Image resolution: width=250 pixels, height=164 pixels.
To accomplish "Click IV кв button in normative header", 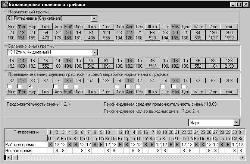I will (198, 27).
